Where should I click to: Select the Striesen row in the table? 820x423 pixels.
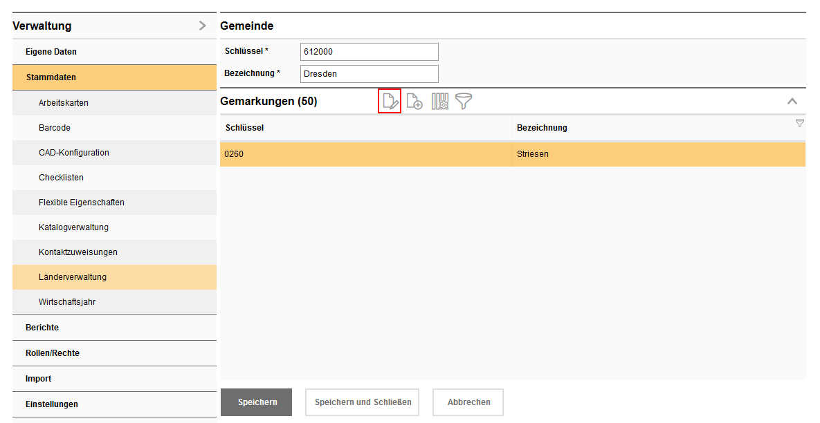(512, 154)
